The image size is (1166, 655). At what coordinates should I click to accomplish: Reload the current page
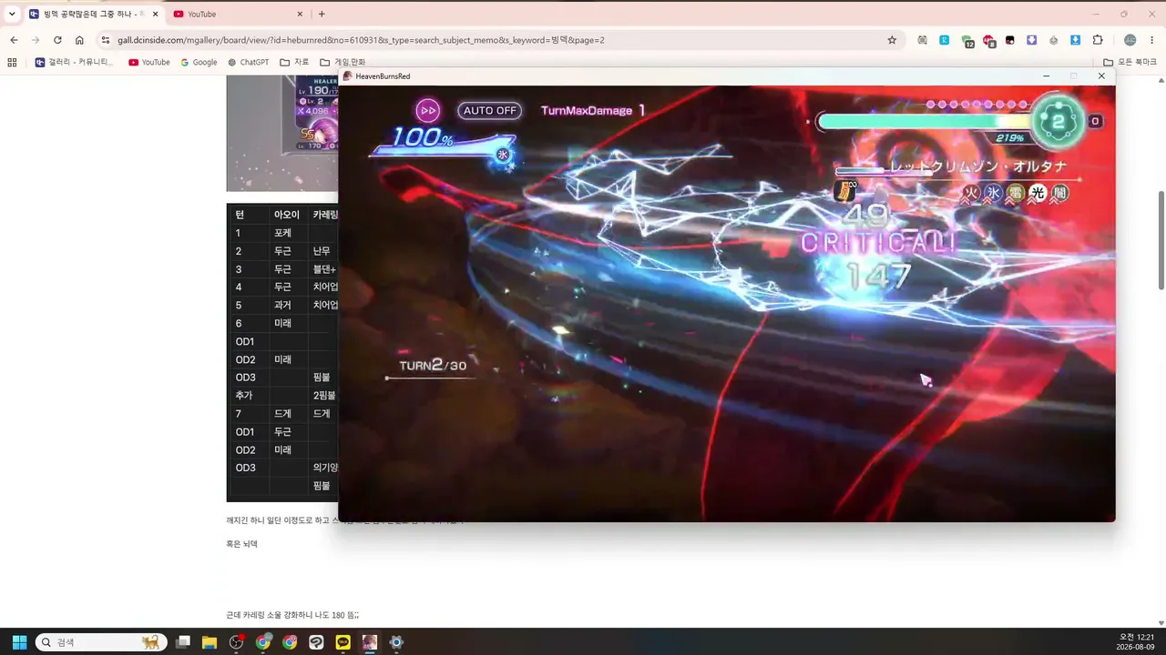click(x=57, y=40)
